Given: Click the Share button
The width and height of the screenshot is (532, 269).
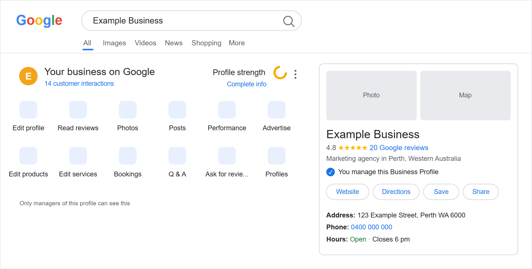Looking at the screenshot, I should pyautogui.click(x=481, y=192).
